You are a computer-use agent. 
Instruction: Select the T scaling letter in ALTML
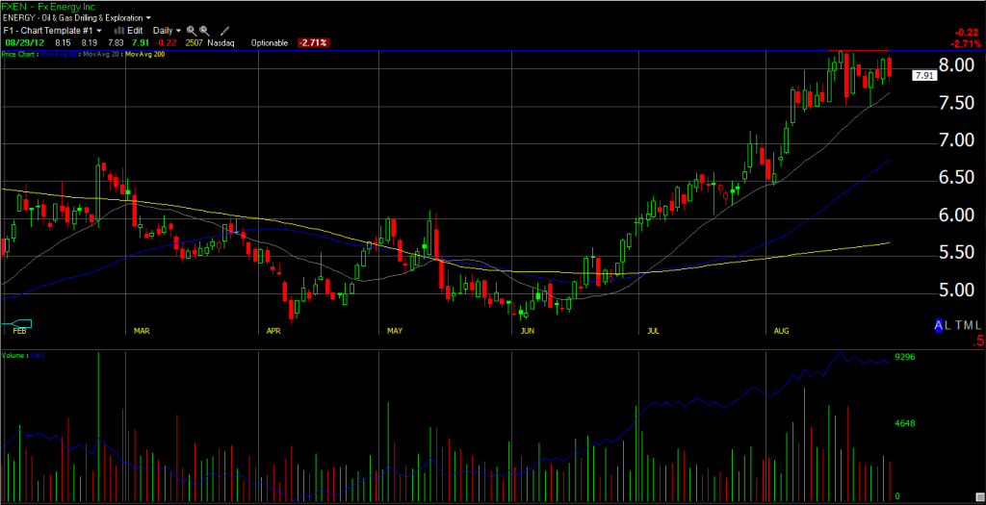click(x=956, y=324)
